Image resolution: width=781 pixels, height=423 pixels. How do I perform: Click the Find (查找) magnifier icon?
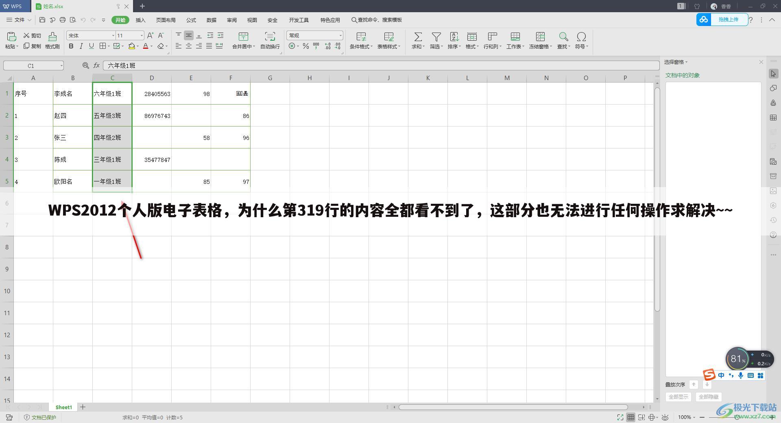coord(563,37)
